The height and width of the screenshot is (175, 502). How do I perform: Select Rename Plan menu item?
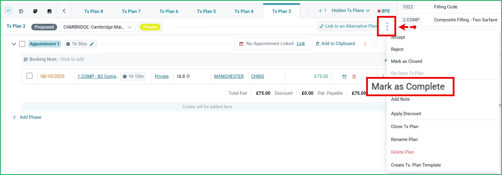coord(404,140)
